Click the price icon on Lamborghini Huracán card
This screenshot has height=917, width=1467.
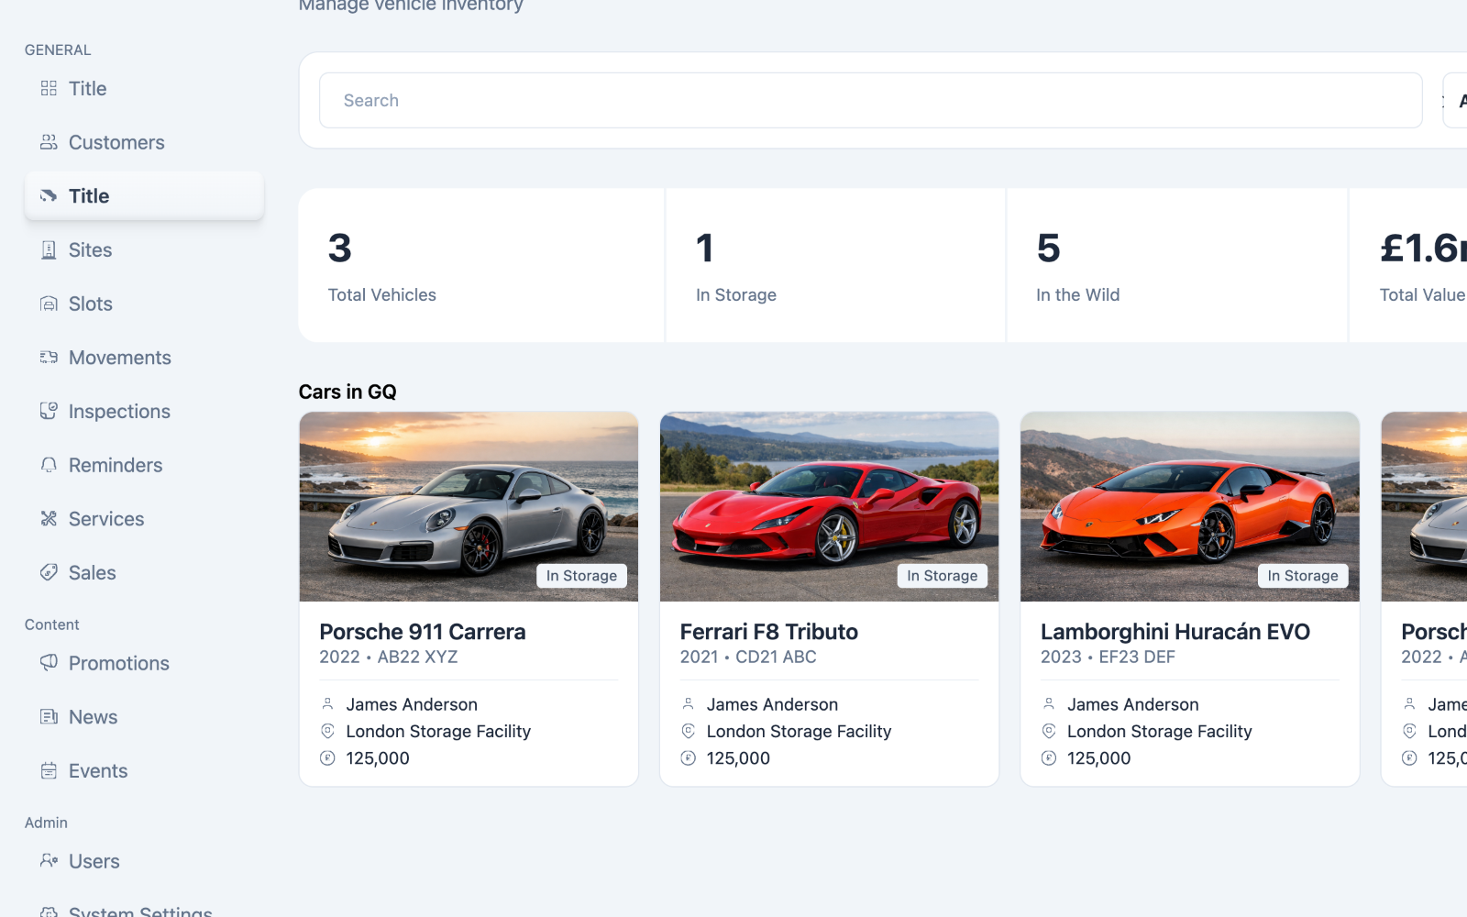[x=1049, y=758]
